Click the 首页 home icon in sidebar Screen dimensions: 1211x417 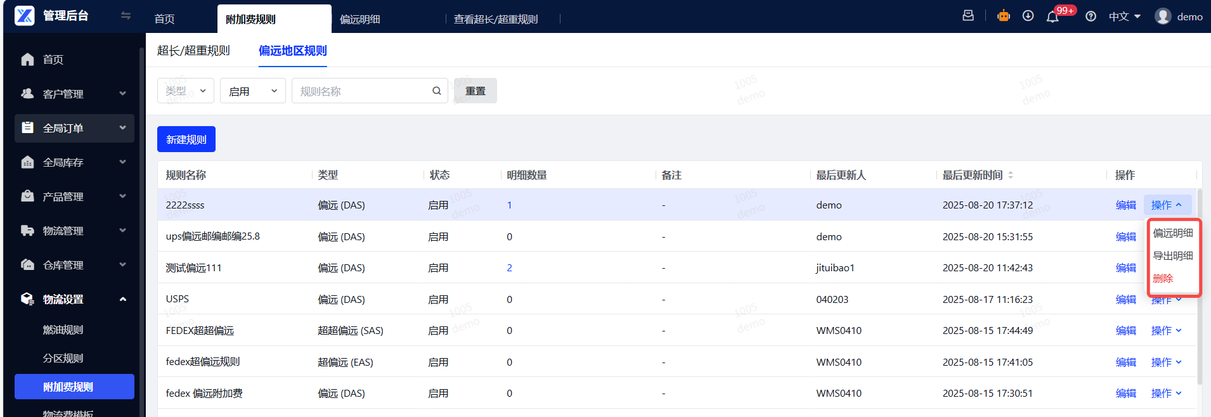[27, 60]
